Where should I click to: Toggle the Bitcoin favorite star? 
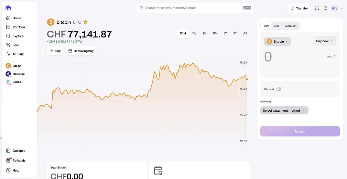click(85, 22)
